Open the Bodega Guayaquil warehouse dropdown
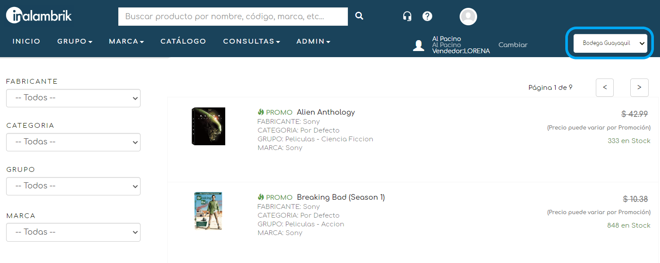This screenshot has width=660, height=263. (x=610, y=43)
